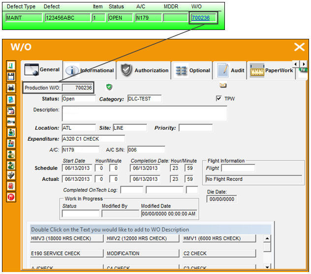
Task: Switch to the Audit tab
Action: click(x=230, y=70)
